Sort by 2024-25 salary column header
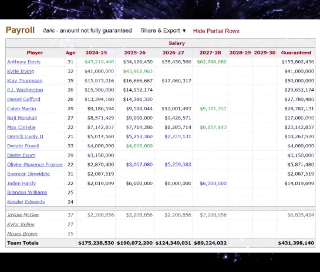Viewport: 320px width, 272px height. pyautogui.click(x=96, y=53)
